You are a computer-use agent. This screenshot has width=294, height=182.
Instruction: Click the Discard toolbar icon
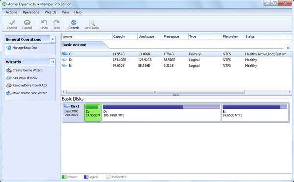coord(27,23)
